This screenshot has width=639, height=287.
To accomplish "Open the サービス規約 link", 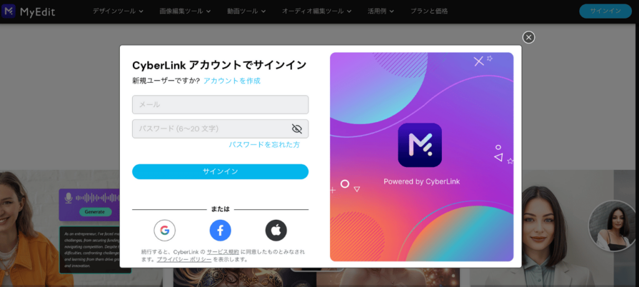I will pos(223,252).
